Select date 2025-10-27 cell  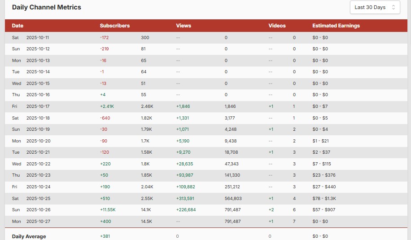(x=38, y=222)
